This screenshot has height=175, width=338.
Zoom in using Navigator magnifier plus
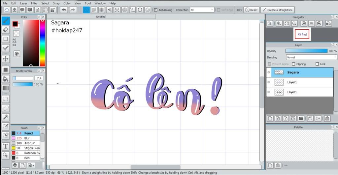pyautogui.click(x=279, y=23)
